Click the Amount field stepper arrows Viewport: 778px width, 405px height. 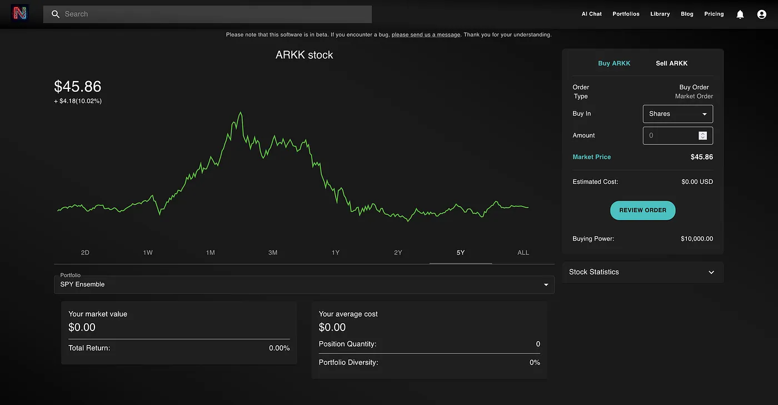702,136
